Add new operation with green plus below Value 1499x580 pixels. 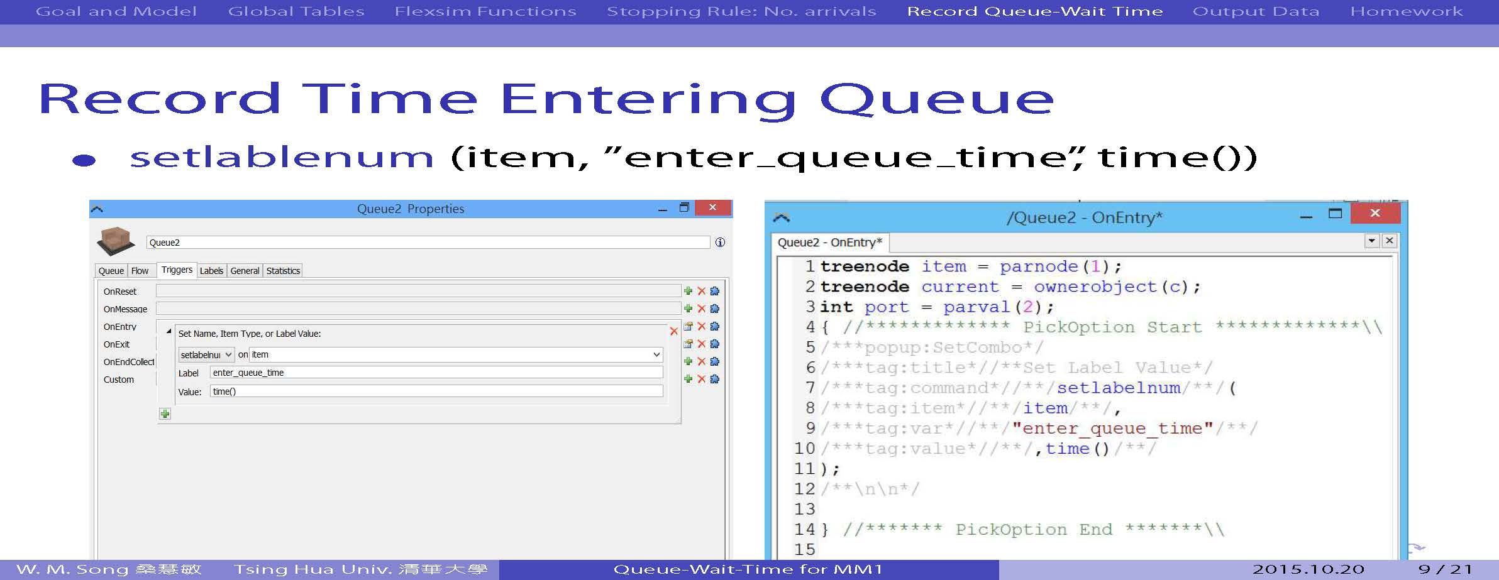click(165, 413)
